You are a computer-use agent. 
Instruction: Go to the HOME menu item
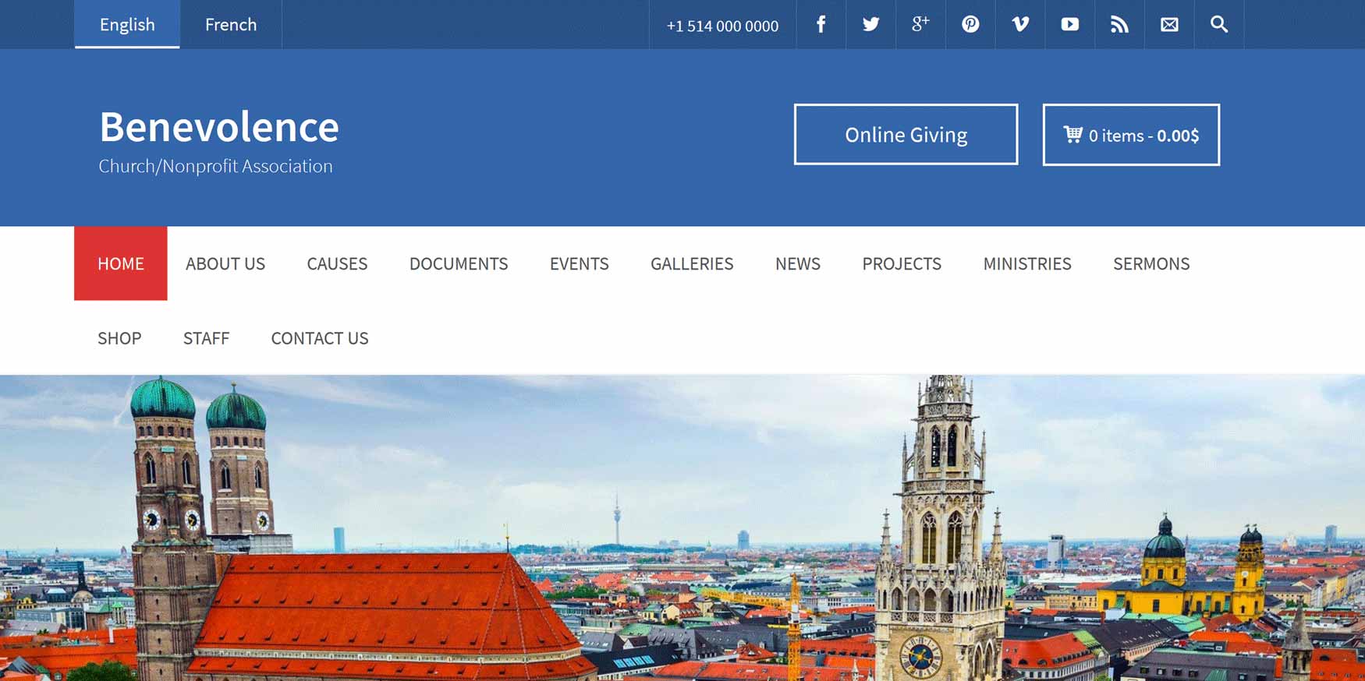click(x=121, y=263)
